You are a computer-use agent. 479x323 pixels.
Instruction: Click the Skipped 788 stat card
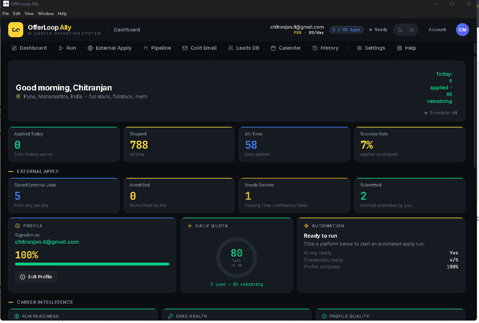tap(179, 144)
